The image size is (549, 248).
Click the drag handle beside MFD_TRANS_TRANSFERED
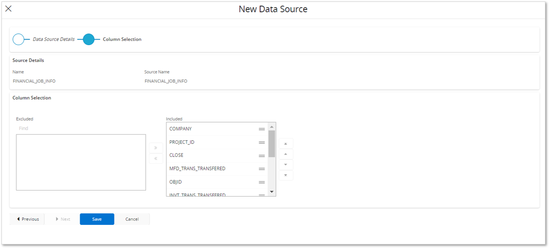(x=261, y=169)
